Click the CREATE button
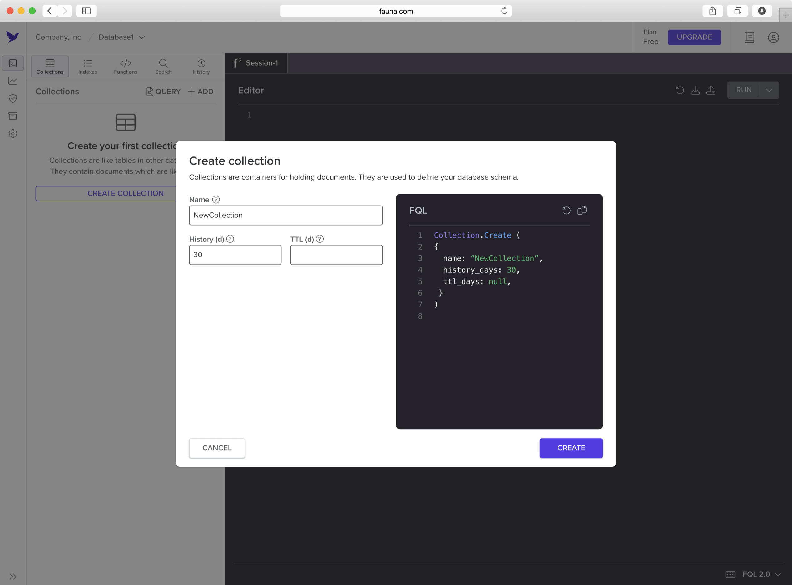 tap(571, 448)
